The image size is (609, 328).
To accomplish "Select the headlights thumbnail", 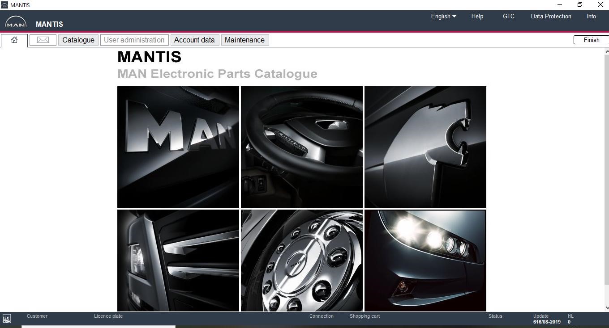I will coord(425,261).
